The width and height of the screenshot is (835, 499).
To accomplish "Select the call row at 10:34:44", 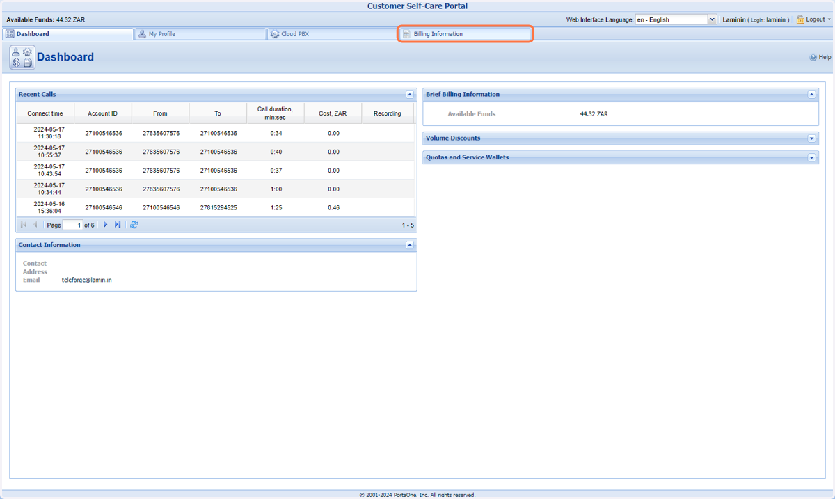I will (x=216, y=189).
